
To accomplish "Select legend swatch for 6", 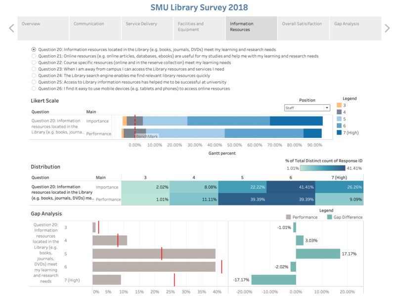I will tap(339, 126).
